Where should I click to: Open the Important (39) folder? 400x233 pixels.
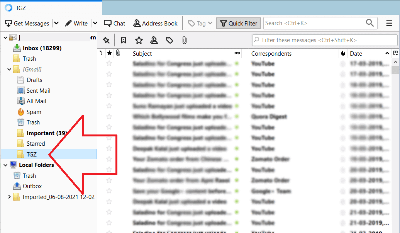coord(47,133)
